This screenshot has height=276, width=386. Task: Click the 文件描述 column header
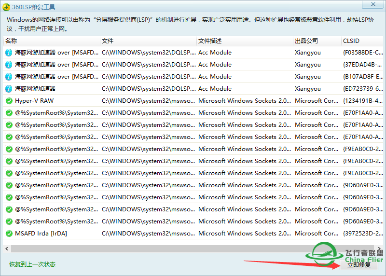[x=244, y=41]
